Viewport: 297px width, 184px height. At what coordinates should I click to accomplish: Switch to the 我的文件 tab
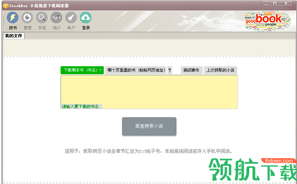click(14, 36)
